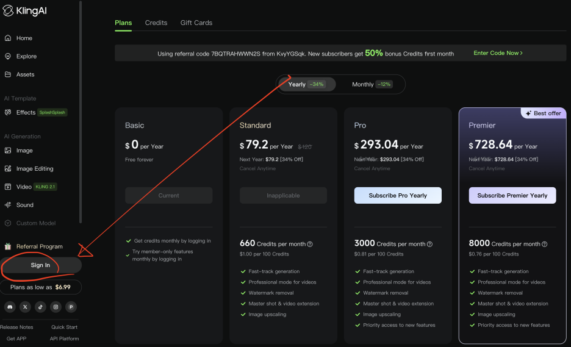Click the 50% bonus text in banner
Screen dimensions: 571x347
pos(374,53)
